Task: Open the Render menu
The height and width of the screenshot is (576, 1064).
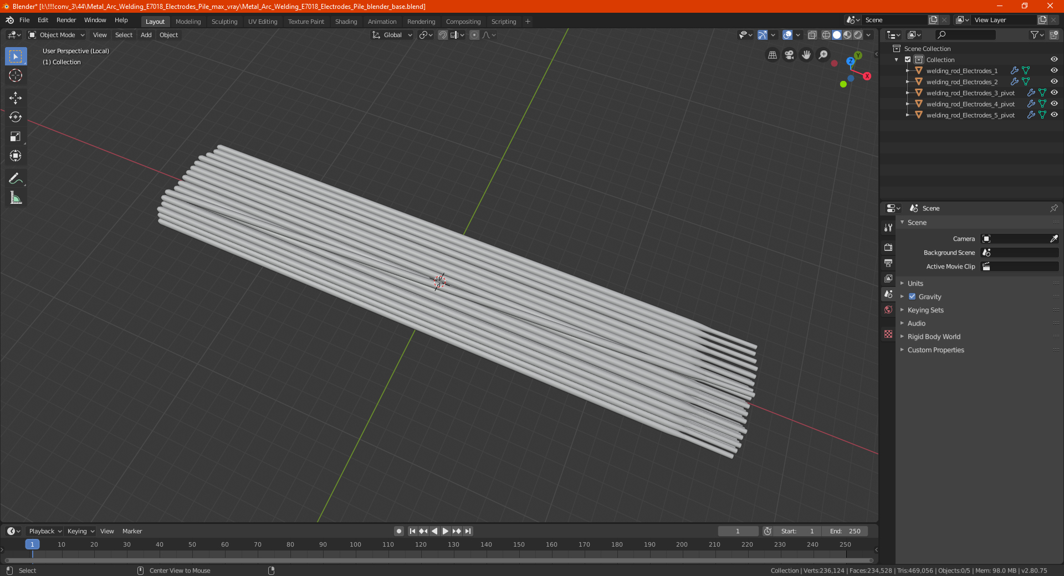Action: [x=66, y=20]
